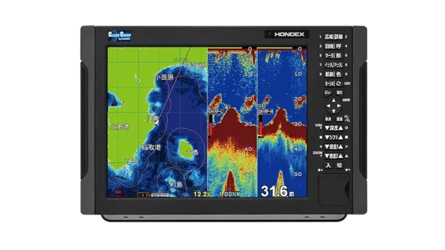This screenshot has width=445, height=250.
Task: Lower 感度2 gain with down arrow
Action: [327, 156]
